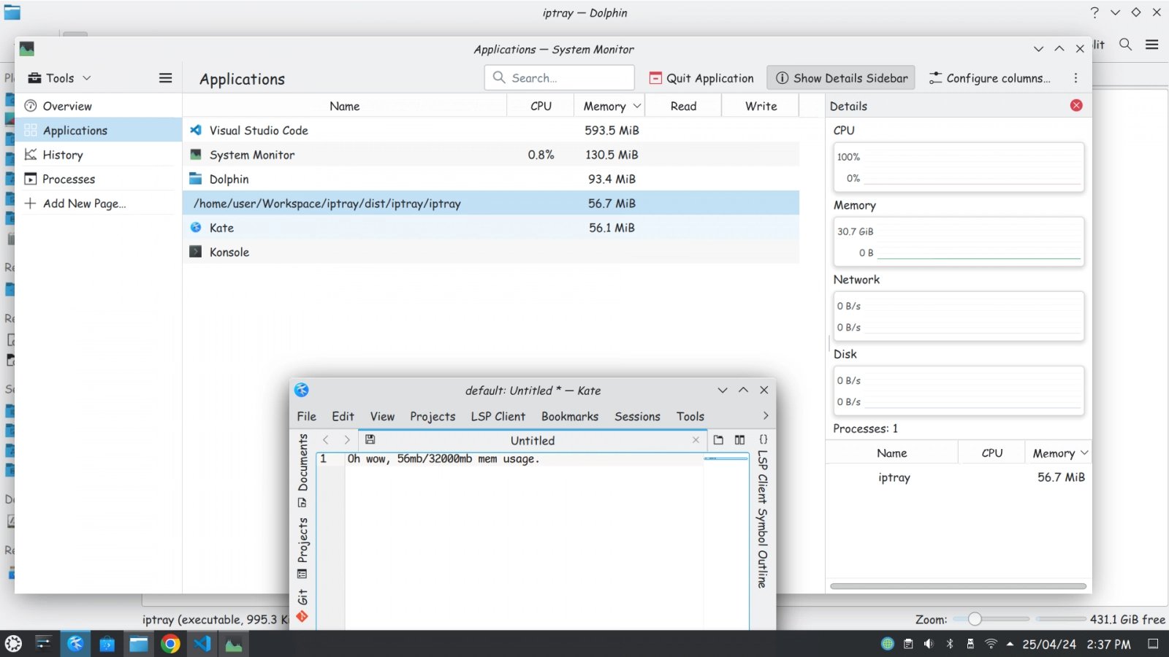Toggle the Show Details Sidebar button
This screenshot has width=1169, height=657.
tap(841, 78)
